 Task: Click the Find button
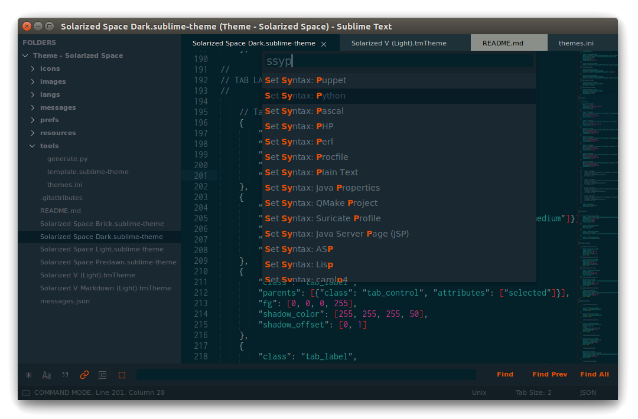505,374
